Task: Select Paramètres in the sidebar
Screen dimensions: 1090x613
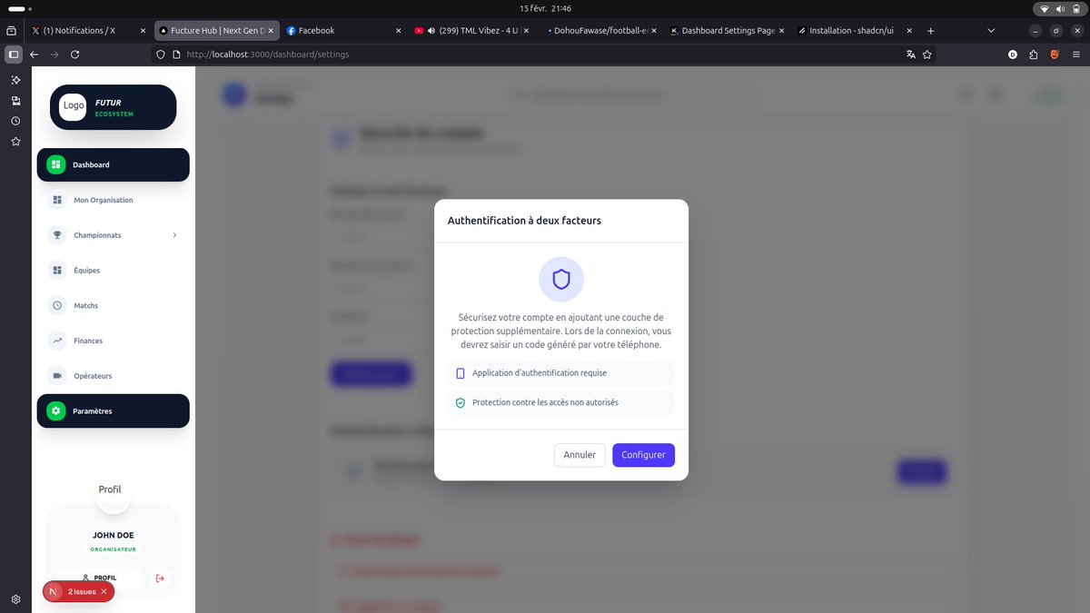Action: (114, 410)
